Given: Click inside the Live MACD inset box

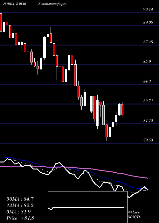Looking at the screenshot, I should (x=87, y=207).
